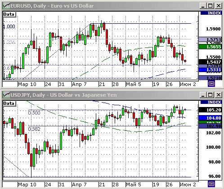
Task: Click the .236 Fibonacci level label in EURUSD
Action: 9,42
